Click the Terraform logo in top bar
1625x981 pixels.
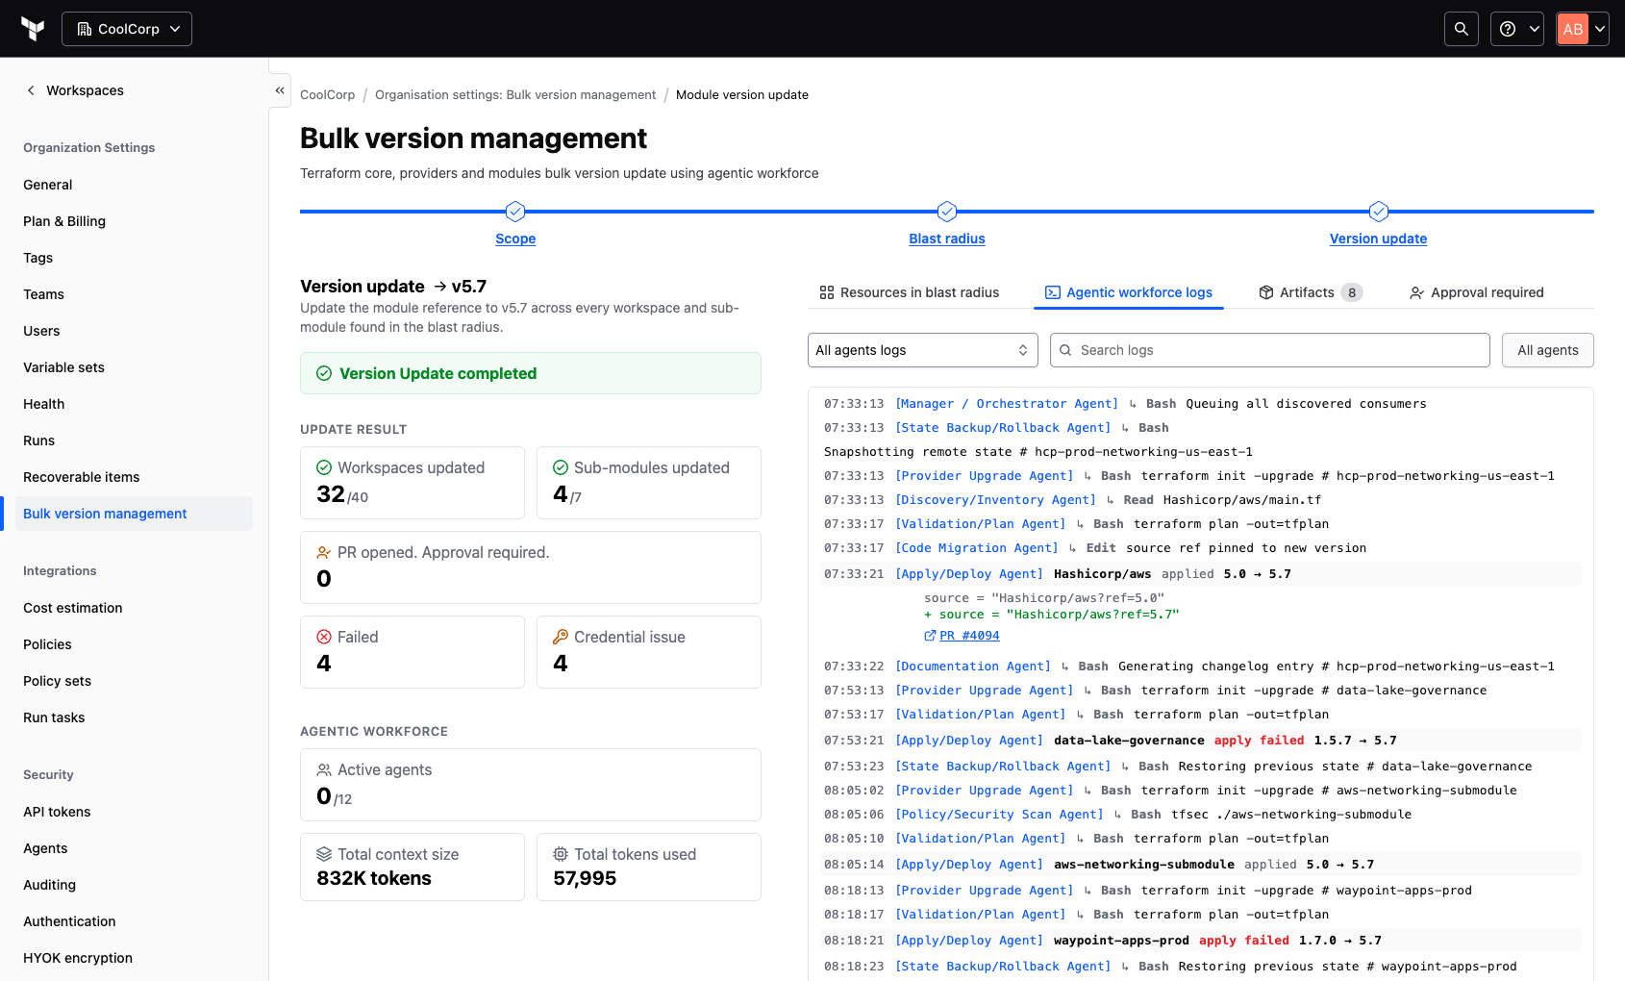(x=33, y=29)
